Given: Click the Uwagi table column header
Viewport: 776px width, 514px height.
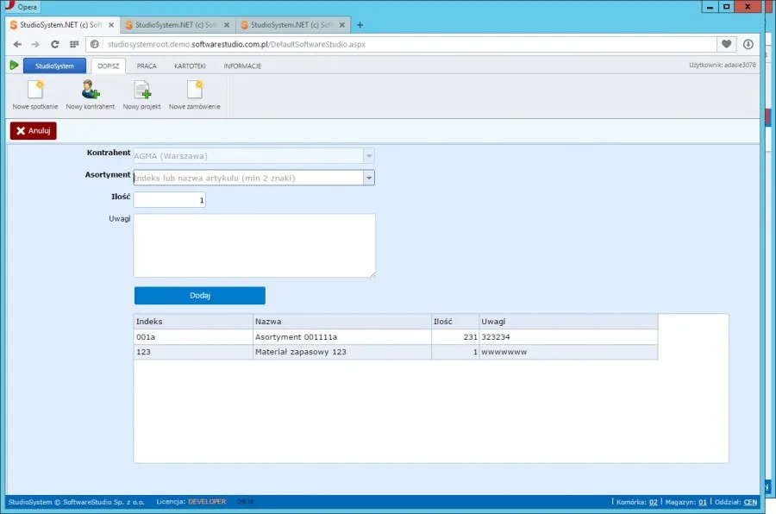Looking at the screenshot, I should tap(568, 322).
